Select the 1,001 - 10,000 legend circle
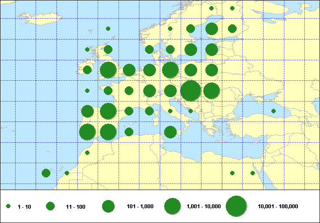Image resolution: width=320 pixels, height=223 pixels. click(172, 207)
